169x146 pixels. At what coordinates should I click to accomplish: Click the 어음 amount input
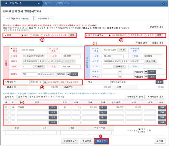[x=72, y=133]
